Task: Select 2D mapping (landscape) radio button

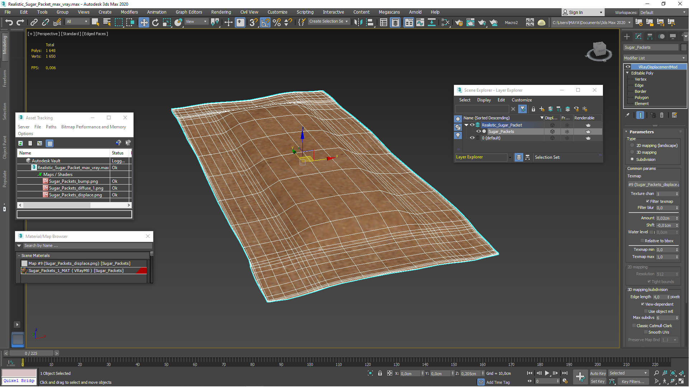Action: click(632, 145)
